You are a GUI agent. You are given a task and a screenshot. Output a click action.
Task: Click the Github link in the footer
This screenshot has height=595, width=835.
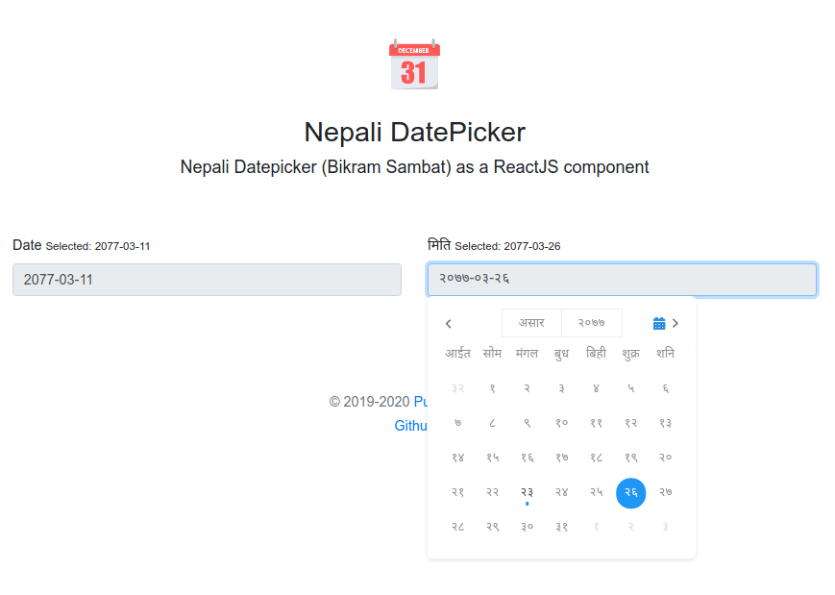tap(411, 425)
